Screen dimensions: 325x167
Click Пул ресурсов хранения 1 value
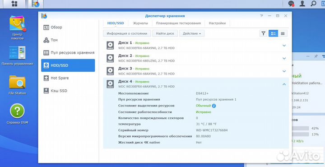point(216,99)
